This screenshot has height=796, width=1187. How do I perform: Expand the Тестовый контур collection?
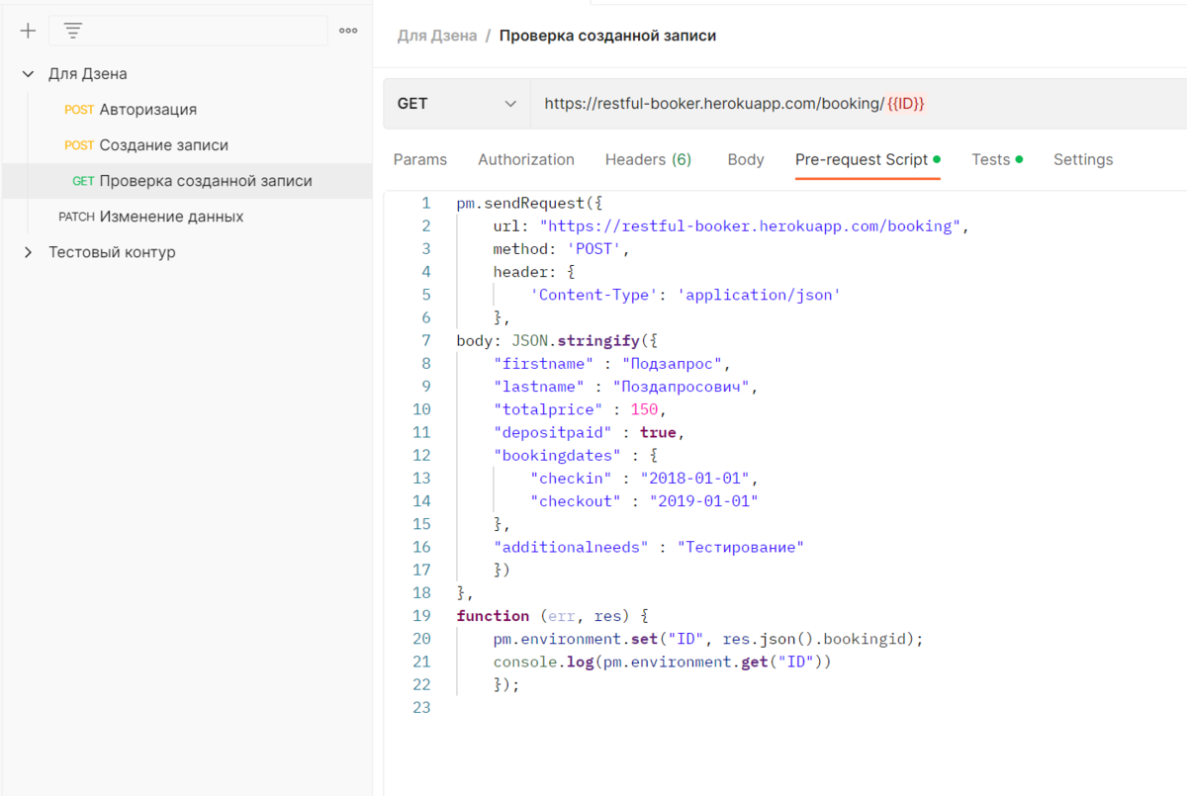[x=28, y=252]
